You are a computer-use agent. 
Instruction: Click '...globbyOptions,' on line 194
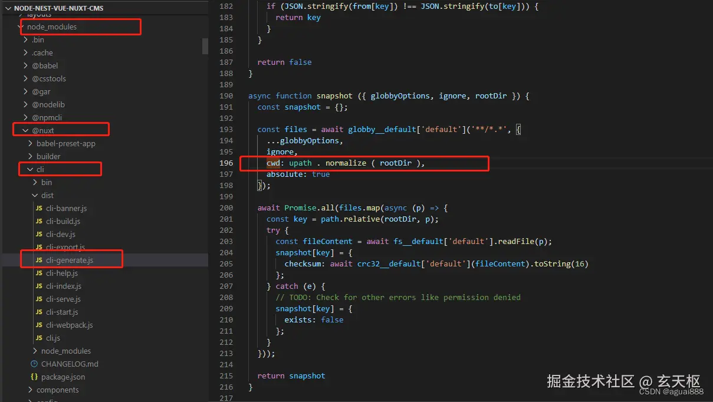coord(305,141)
